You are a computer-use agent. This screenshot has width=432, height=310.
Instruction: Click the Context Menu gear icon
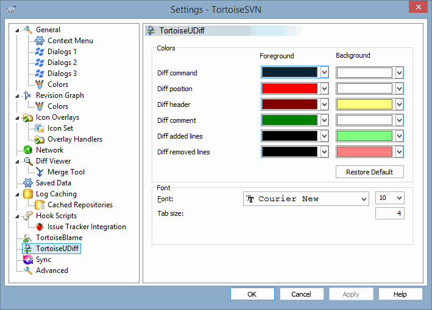pyautogui.click(x=40, y=41)
